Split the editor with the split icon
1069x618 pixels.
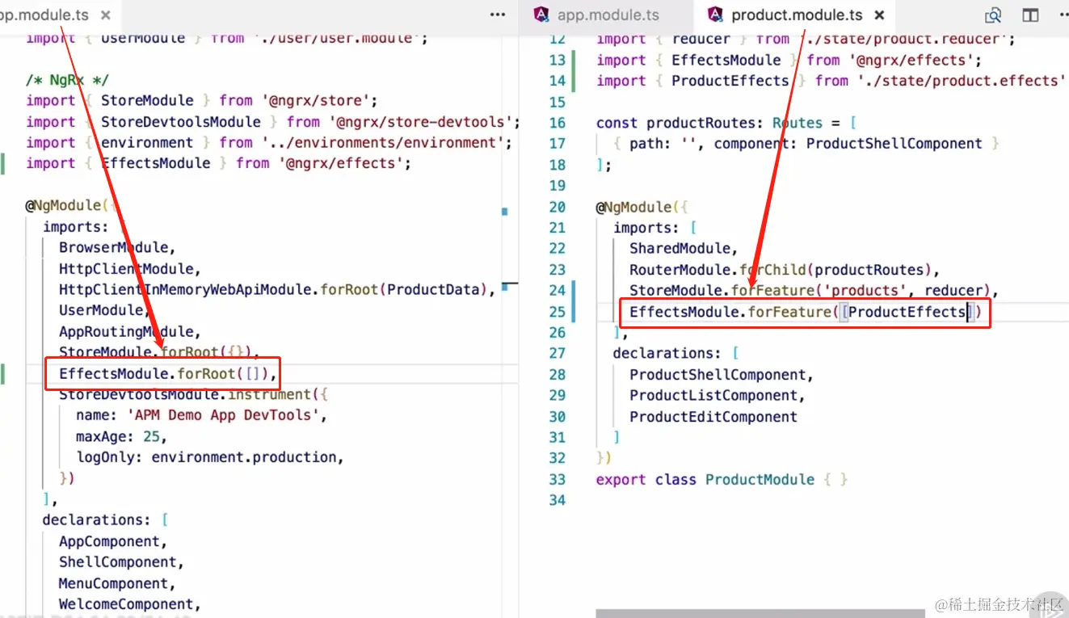click(x=1030, y=15)
